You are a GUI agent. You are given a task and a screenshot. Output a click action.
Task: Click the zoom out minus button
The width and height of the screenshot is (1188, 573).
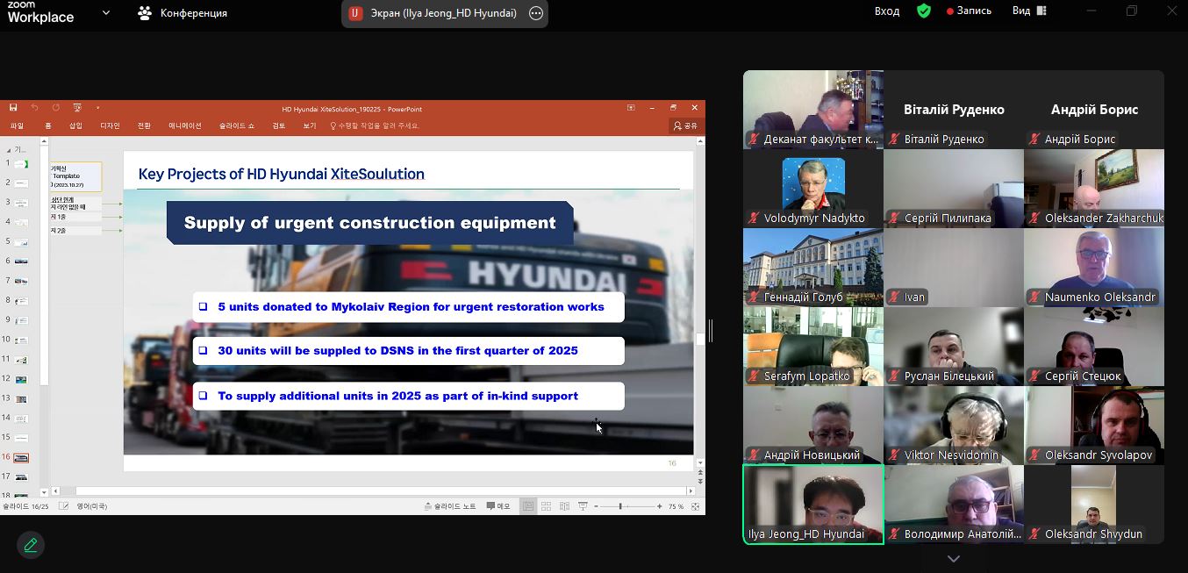[x=596, y=506]
